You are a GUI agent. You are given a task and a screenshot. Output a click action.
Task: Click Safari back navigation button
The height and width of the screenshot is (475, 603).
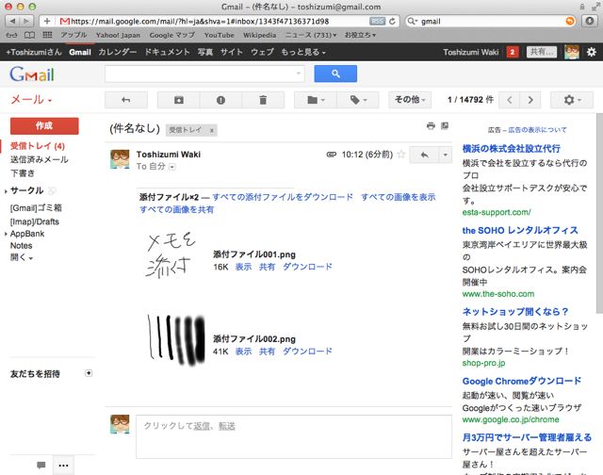pos(12,21)
